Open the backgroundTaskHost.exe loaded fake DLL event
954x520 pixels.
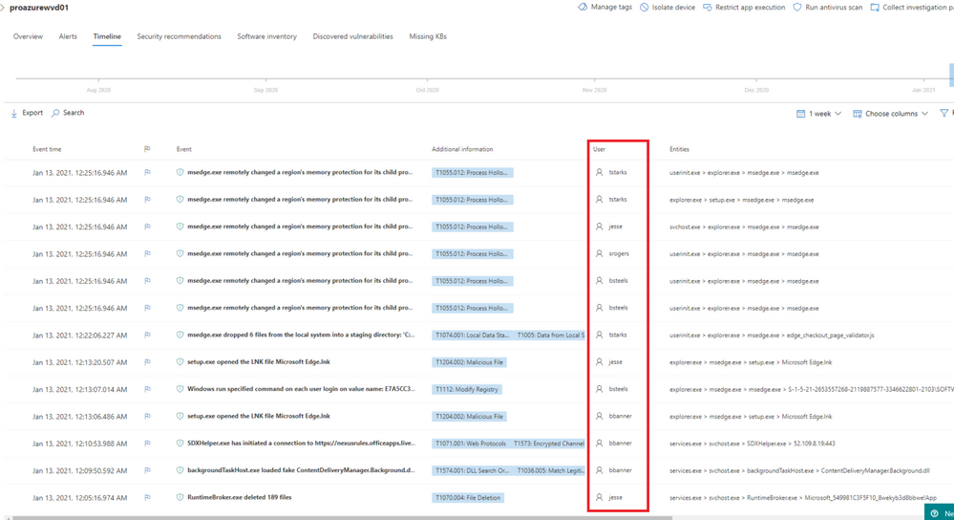click(x=301, y=470)
